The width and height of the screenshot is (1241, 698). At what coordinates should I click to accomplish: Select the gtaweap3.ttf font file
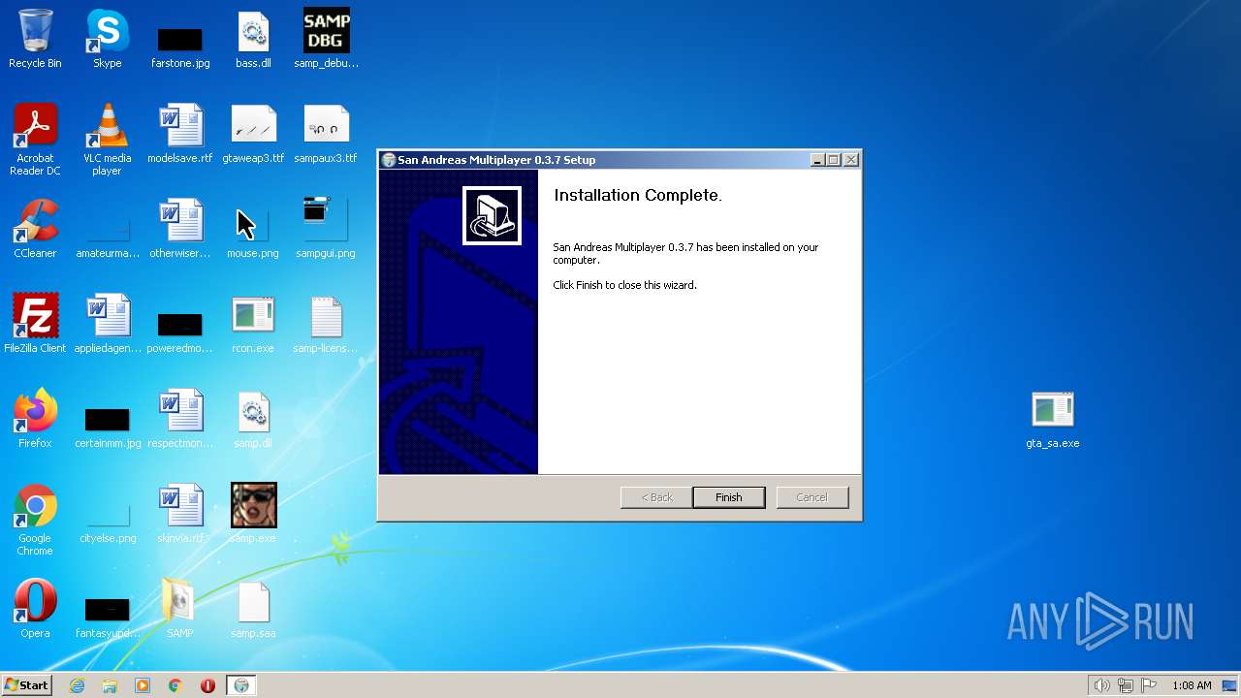coord(253,134)
